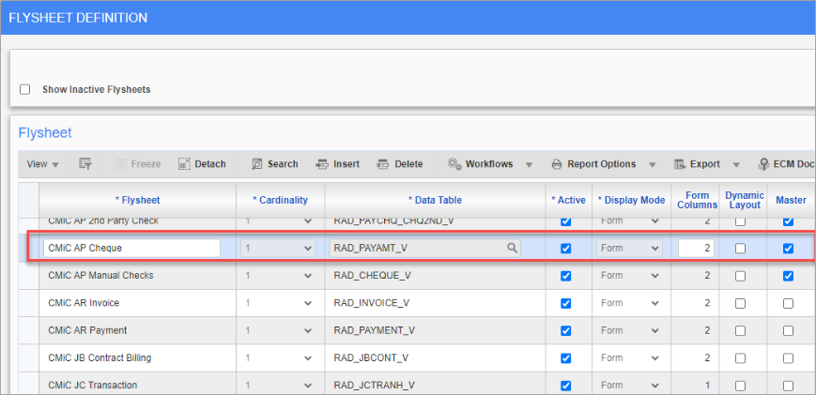Open the View menu
Viewport: 816px width, 395px height.
pyautogui.click(x=42, y=164)
